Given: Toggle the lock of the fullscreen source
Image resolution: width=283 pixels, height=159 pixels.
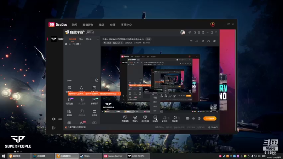Looking at the screenshot, I should pos(70,44).
